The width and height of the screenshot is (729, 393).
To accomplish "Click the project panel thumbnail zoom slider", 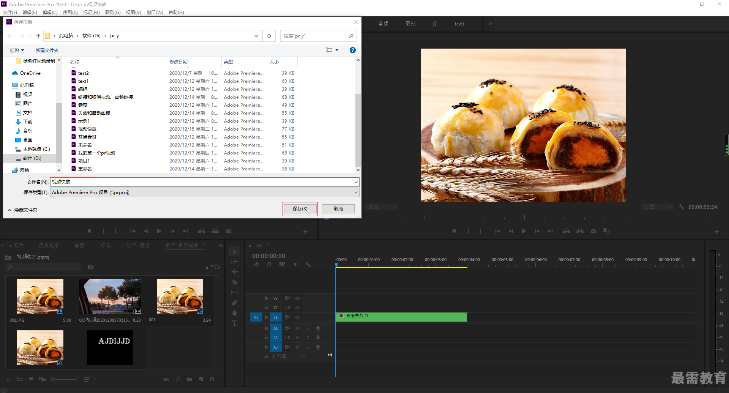I will 63,379.
